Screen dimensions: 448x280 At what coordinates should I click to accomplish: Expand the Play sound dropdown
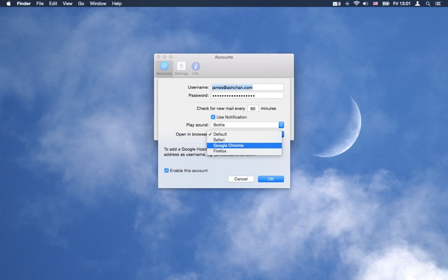tap(281, 125)
